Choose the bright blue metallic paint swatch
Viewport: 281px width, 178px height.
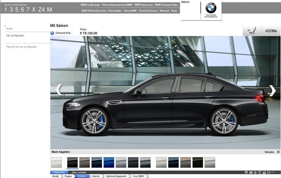109,162
